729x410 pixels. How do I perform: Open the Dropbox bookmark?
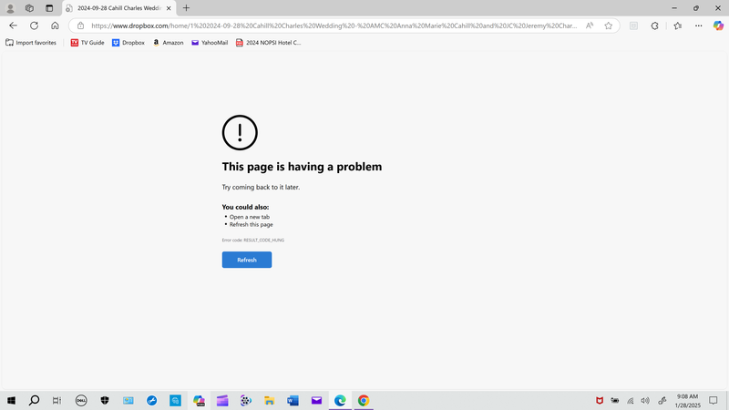pos(128,42)
